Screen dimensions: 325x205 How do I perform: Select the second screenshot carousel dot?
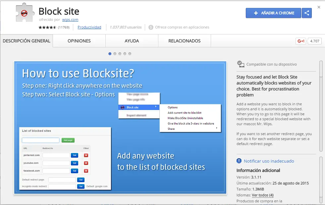click(x=115, y=54)
